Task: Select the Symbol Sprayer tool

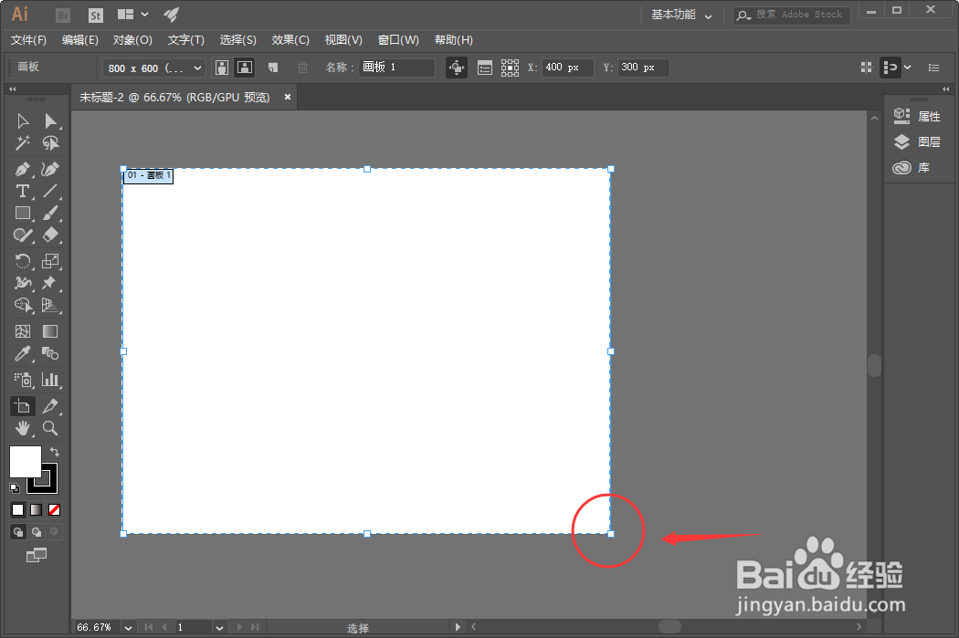Action: pos(23,380)
